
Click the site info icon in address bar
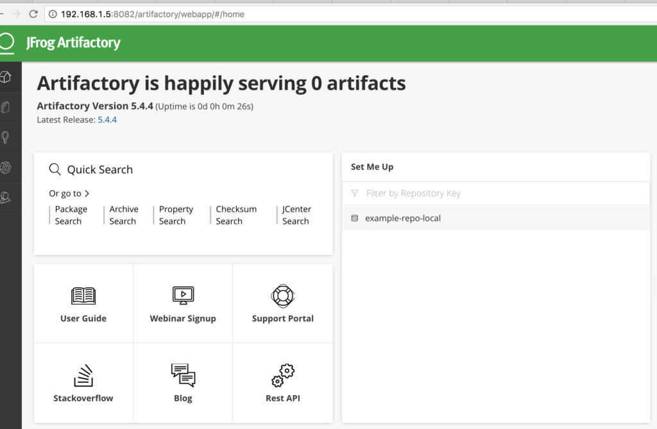53,14
